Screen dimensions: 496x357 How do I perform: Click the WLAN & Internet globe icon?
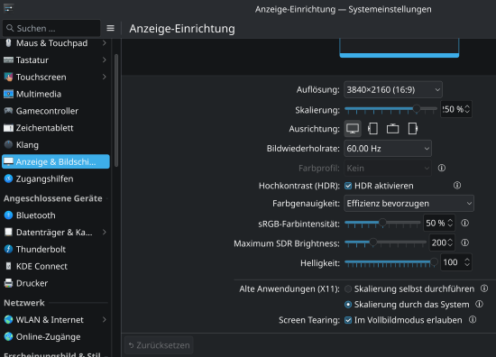pos(8,320)
